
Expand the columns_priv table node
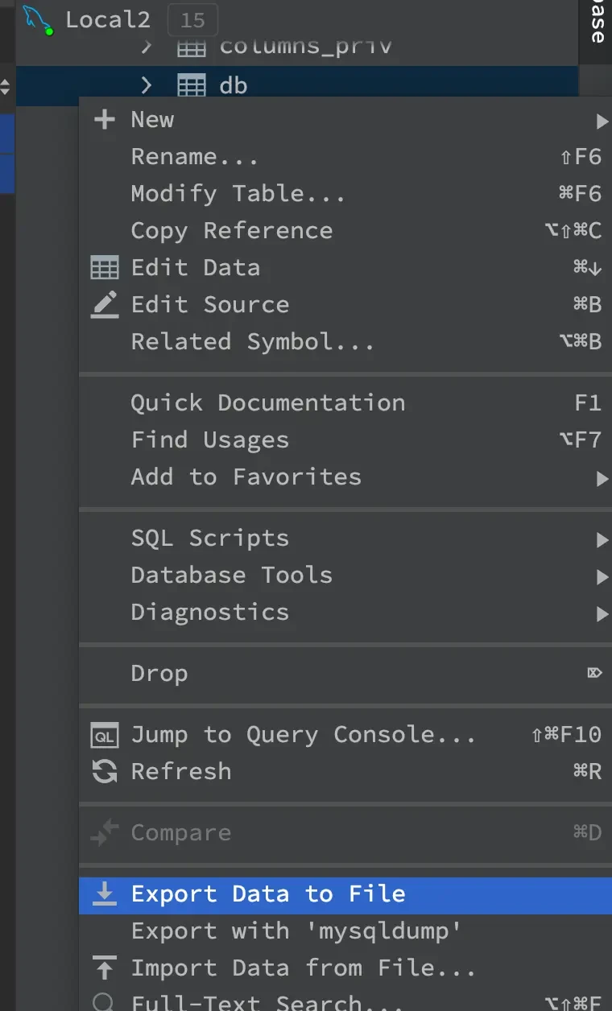pos(146,47)
